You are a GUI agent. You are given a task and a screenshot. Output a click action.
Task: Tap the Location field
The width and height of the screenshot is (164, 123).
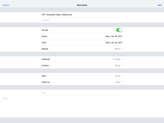coord(82,20)
